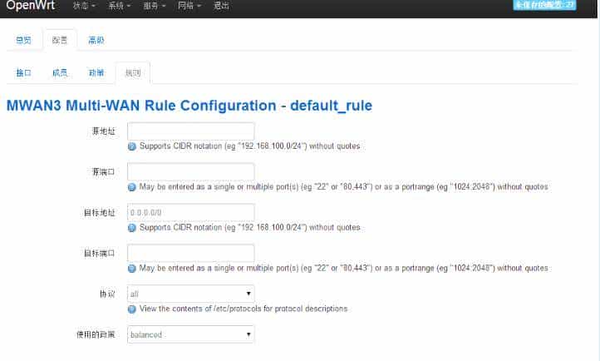Select the 配置 tab
This screenshot has height=361, width=600.
pyautogui.click(x=60, y=40)
